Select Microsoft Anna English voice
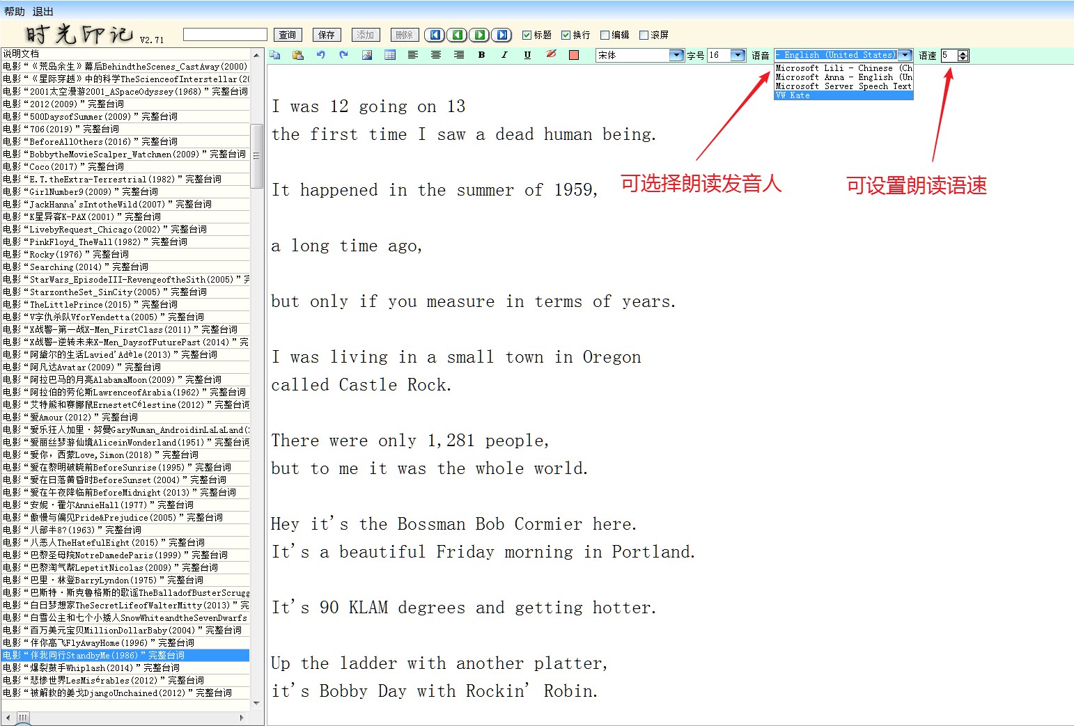 tap(843, 77)
